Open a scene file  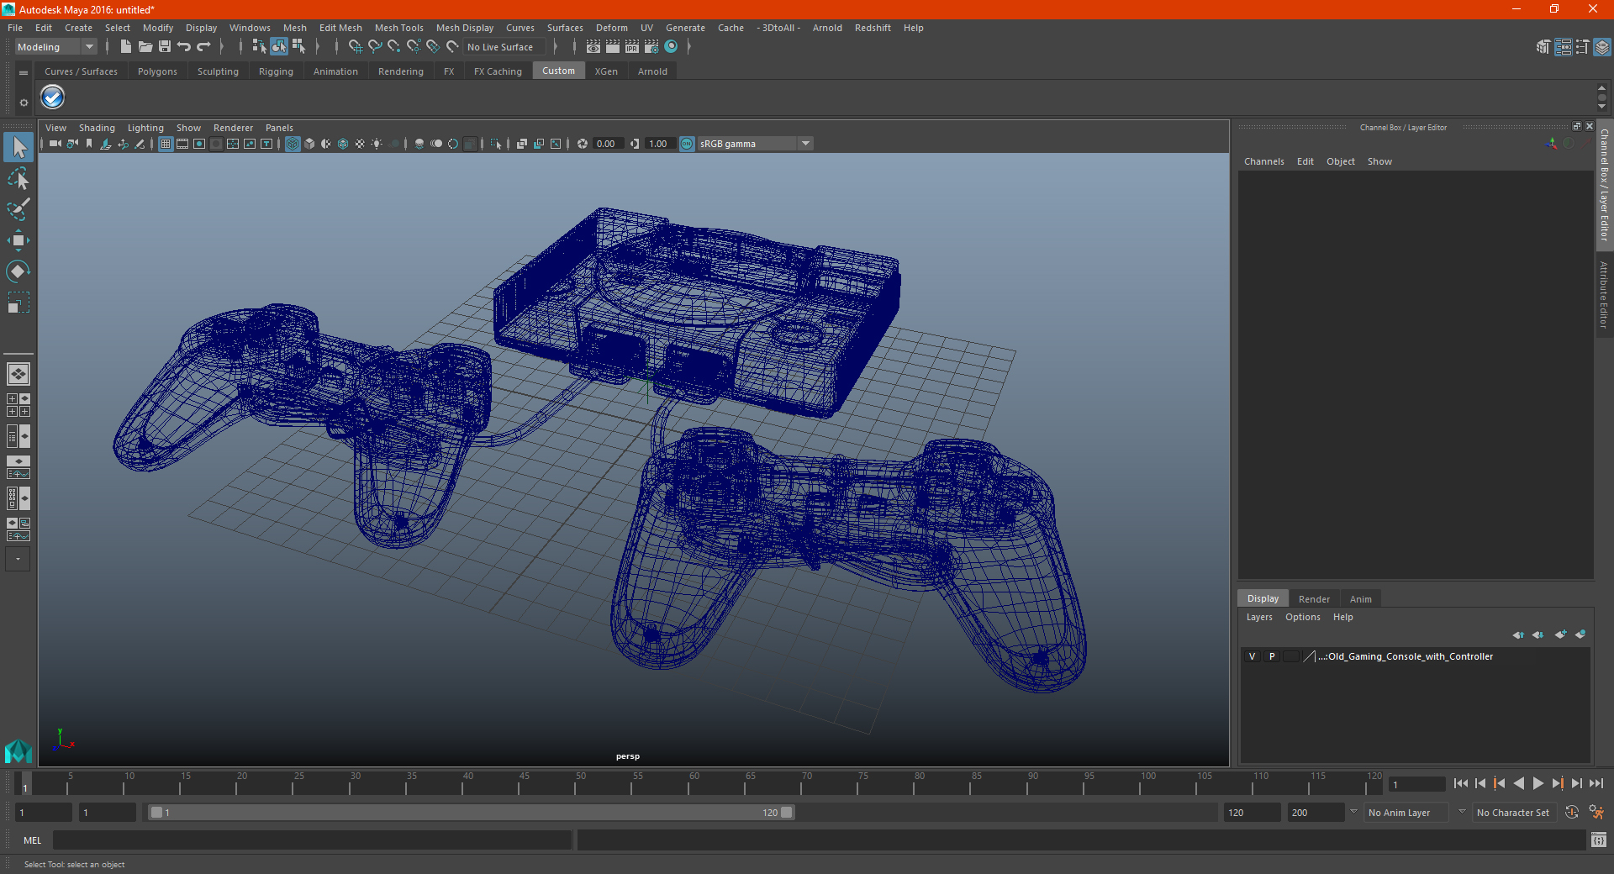(x=145, y=47)
